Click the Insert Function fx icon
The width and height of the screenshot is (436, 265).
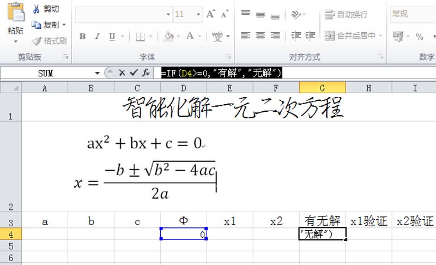click(146, 73)
